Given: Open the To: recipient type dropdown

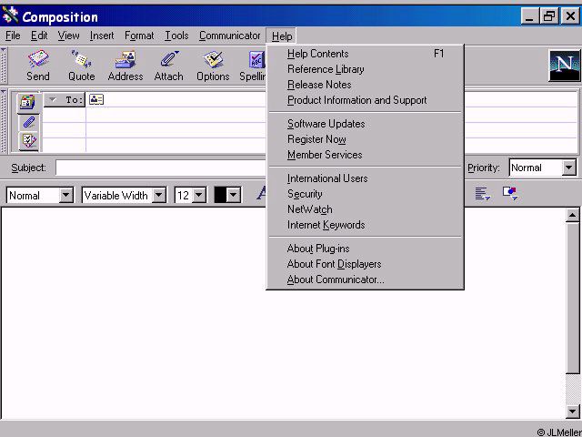Looking at the screenshot, I should (x=65, y=99).
